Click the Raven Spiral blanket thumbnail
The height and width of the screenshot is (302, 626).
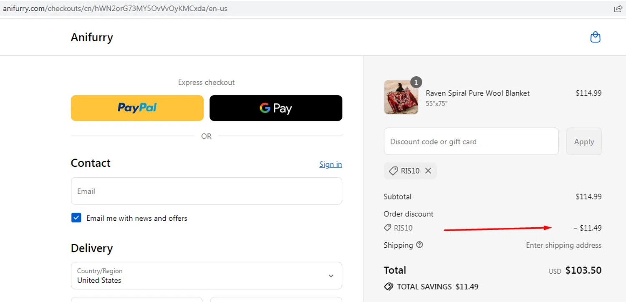[x=401, y=97]
